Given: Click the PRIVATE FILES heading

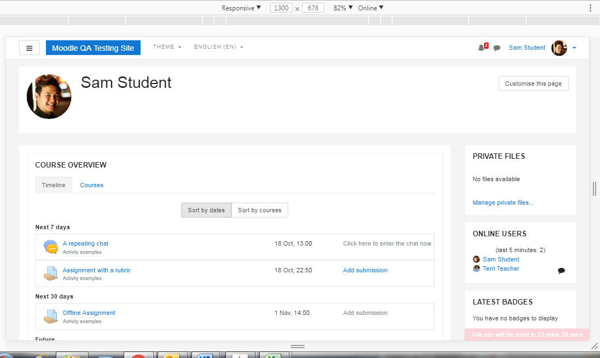Looking at the screenshot, I should click(499, 156).
